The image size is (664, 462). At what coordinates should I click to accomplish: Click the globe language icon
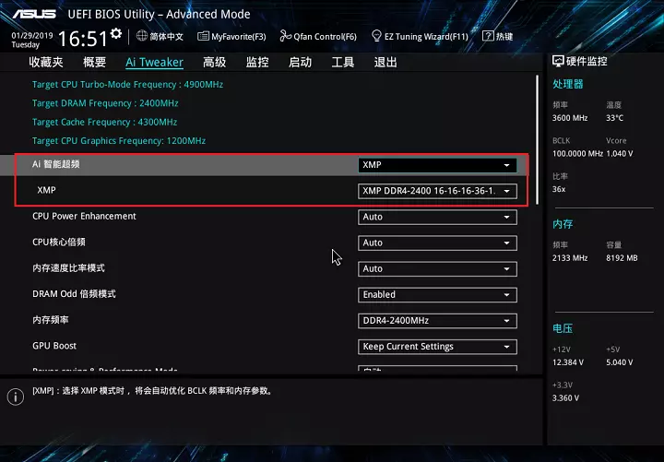point(142,36)
